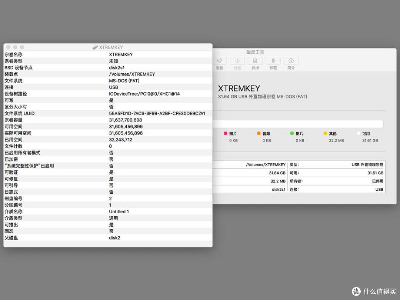Viewport: 400px width, 300px height.
Task: Select the media name Untitled 1
Action: (119, 212)
